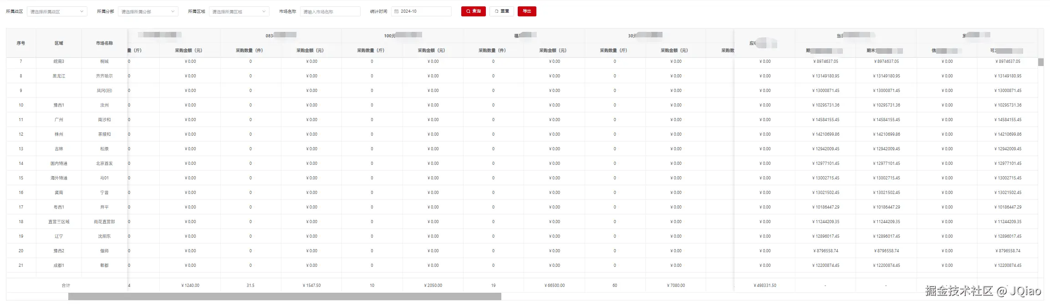Click the total amount ¥ 66500.00
Viewport: 1050px width, 306px height.
tap(555, 286)
